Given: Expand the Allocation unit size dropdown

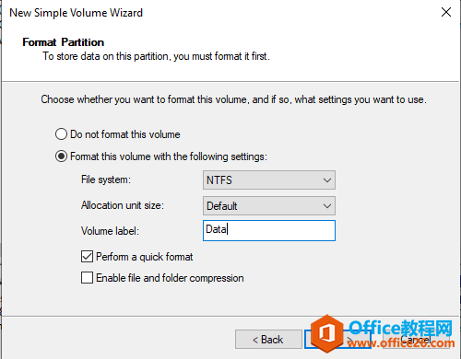Looking at the screenshot, I should [269, 206].
